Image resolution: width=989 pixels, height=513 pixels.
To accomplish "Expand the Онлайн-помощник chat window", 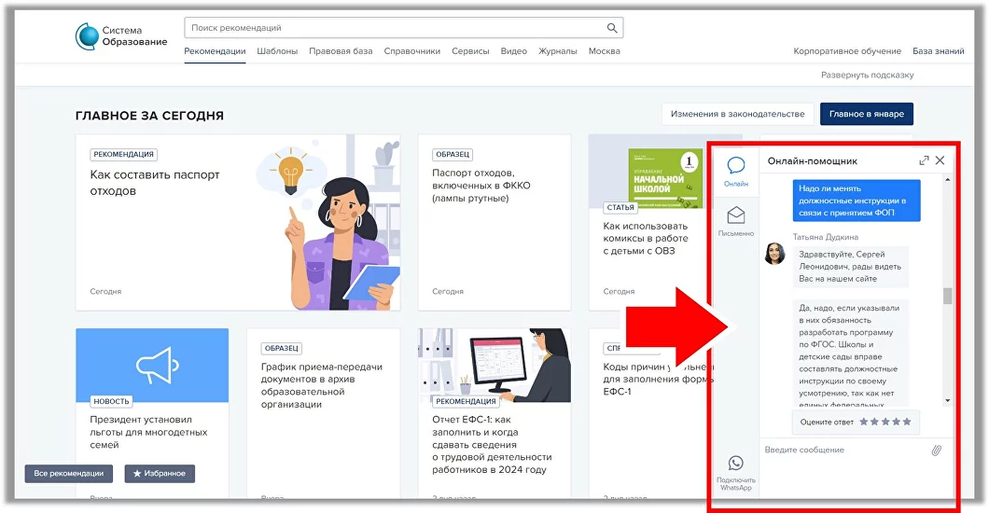I will point(924,160).
